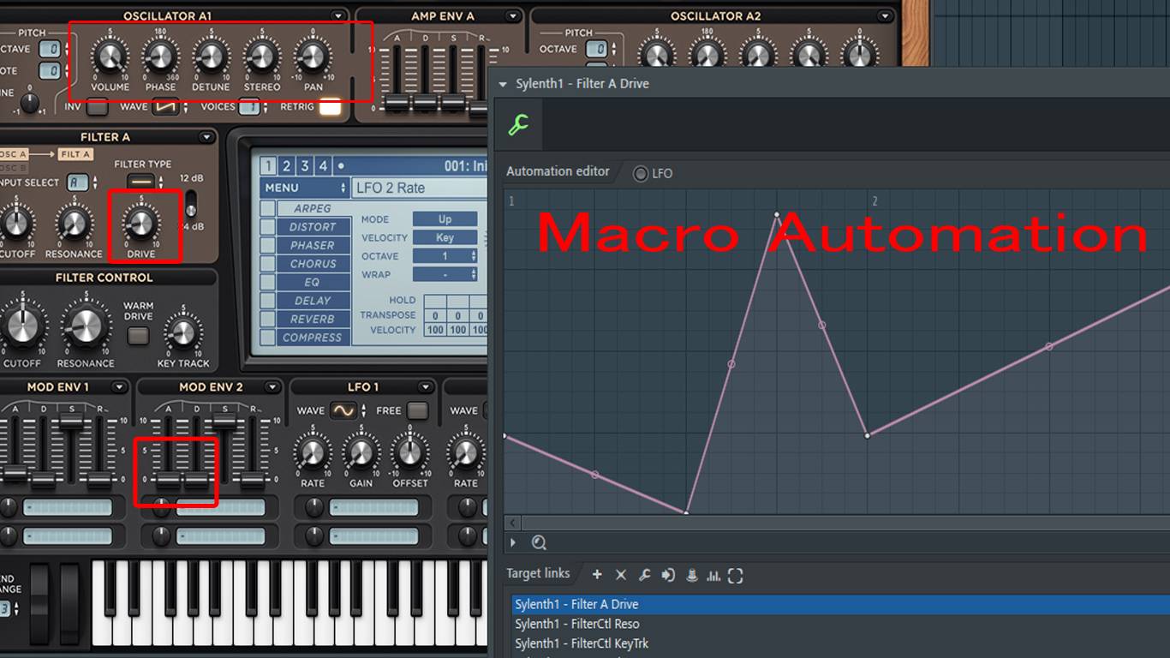
Task: Adjust the Oscillator A1 Detune knob
Action: [211, 57]
